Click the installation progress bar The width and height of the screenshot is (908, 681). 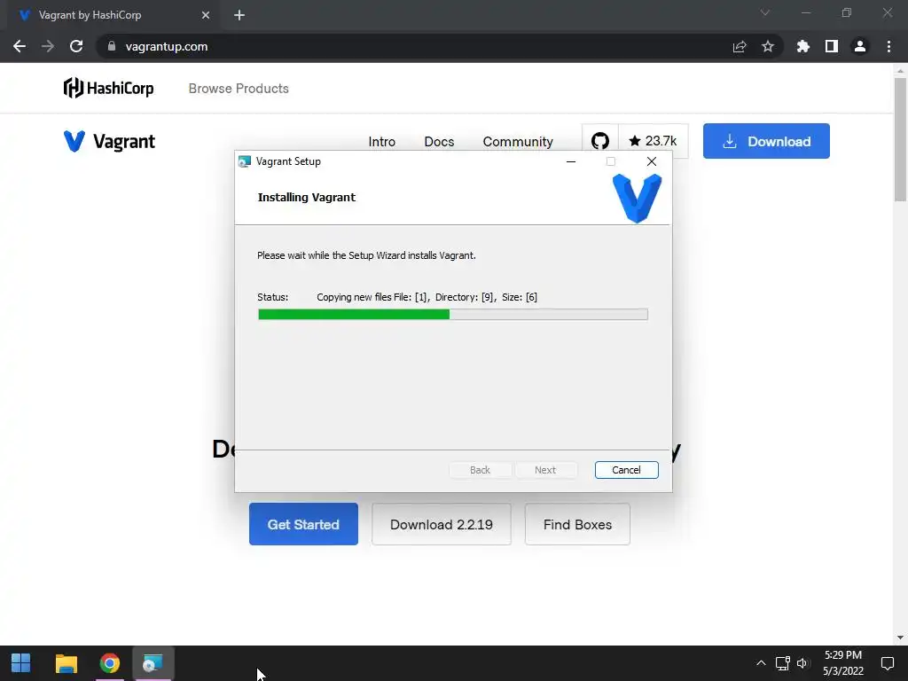coord(453,315)
